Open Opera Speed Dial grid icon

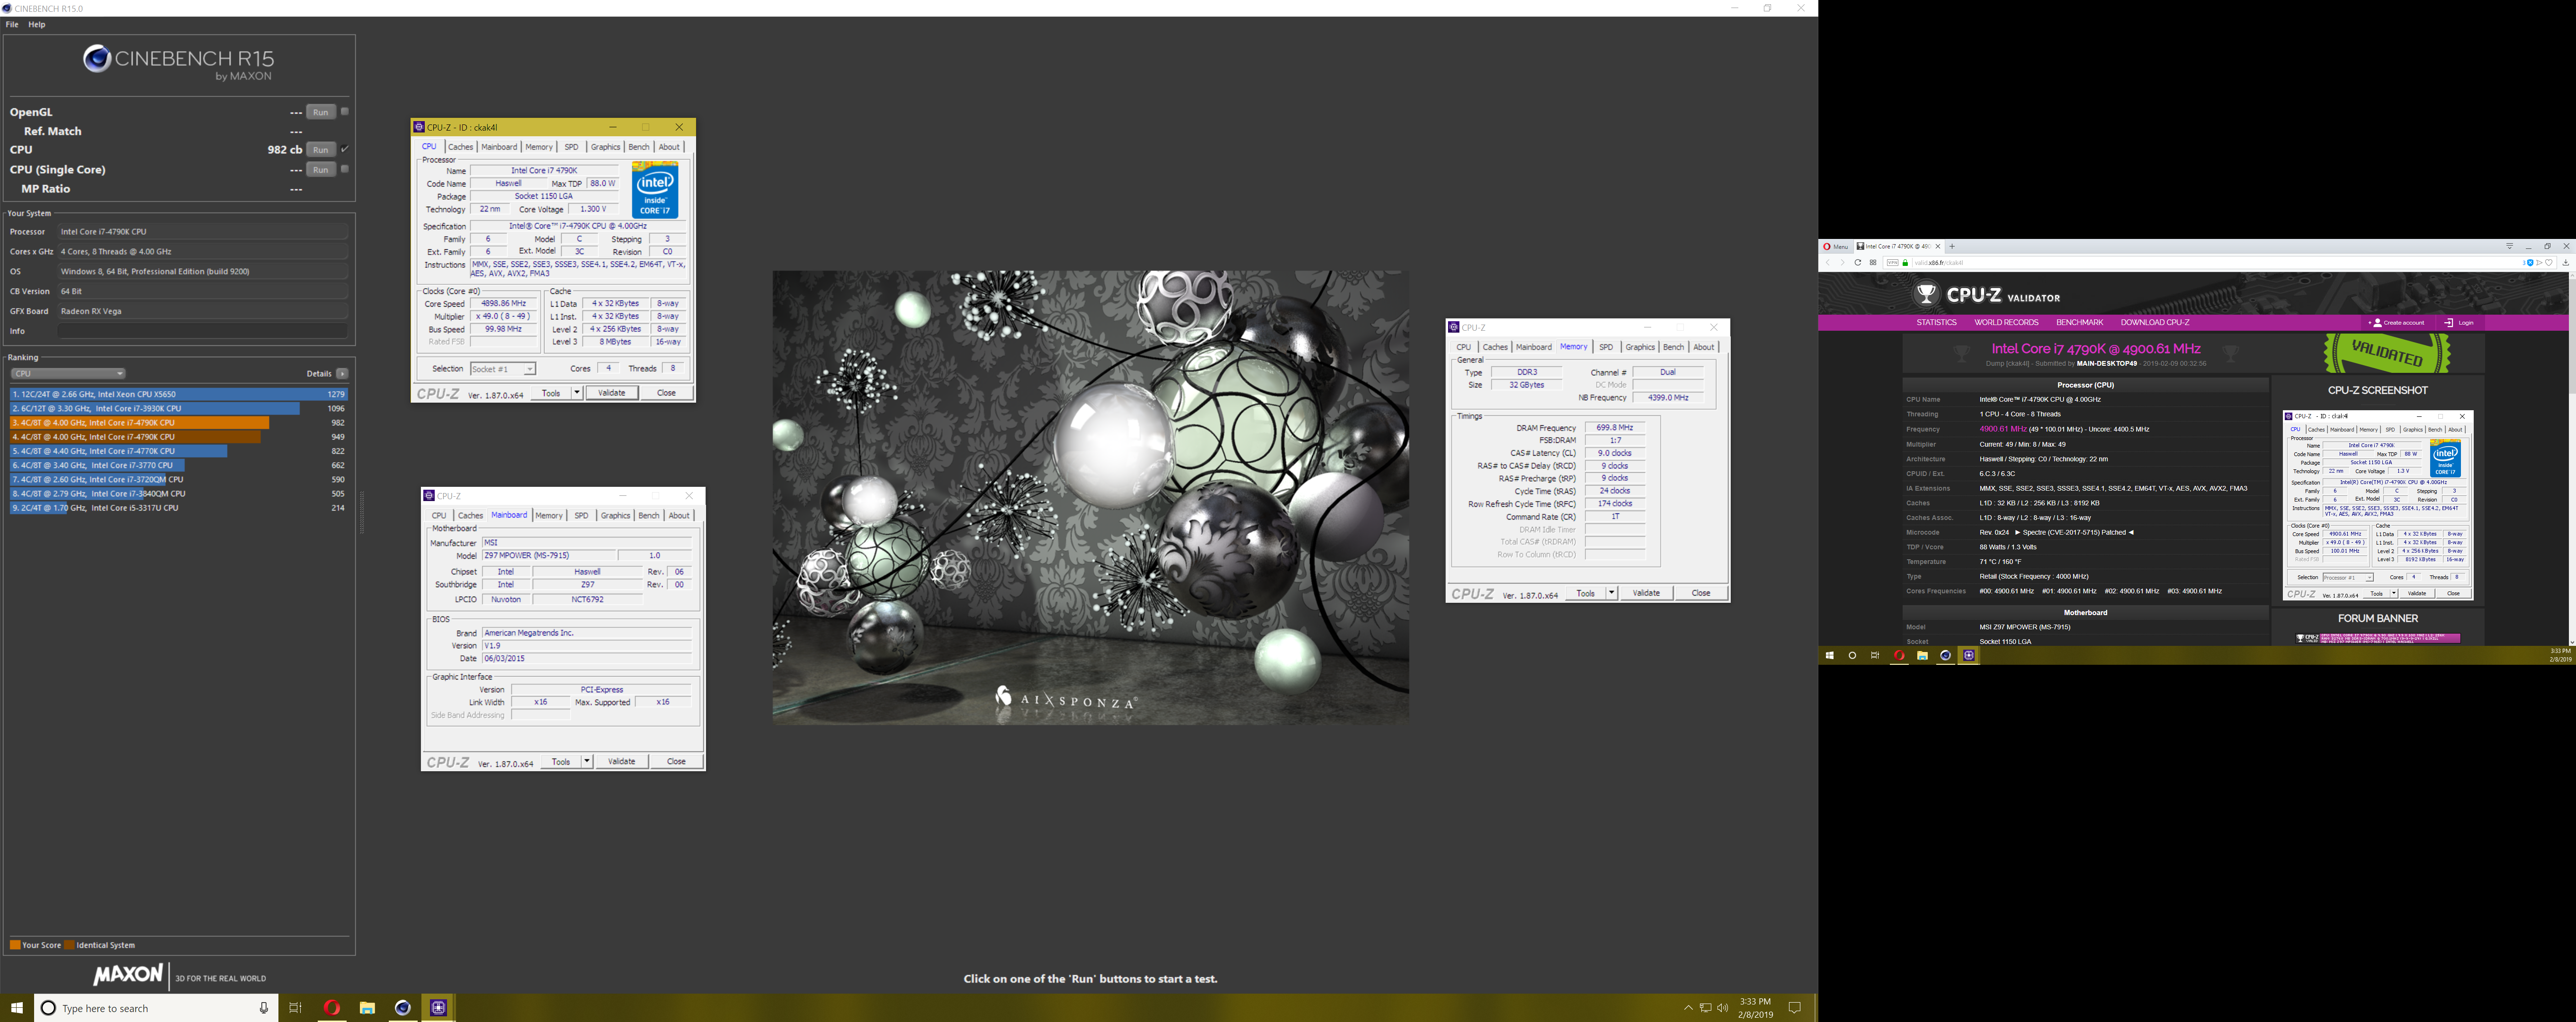coord(1873,263)
